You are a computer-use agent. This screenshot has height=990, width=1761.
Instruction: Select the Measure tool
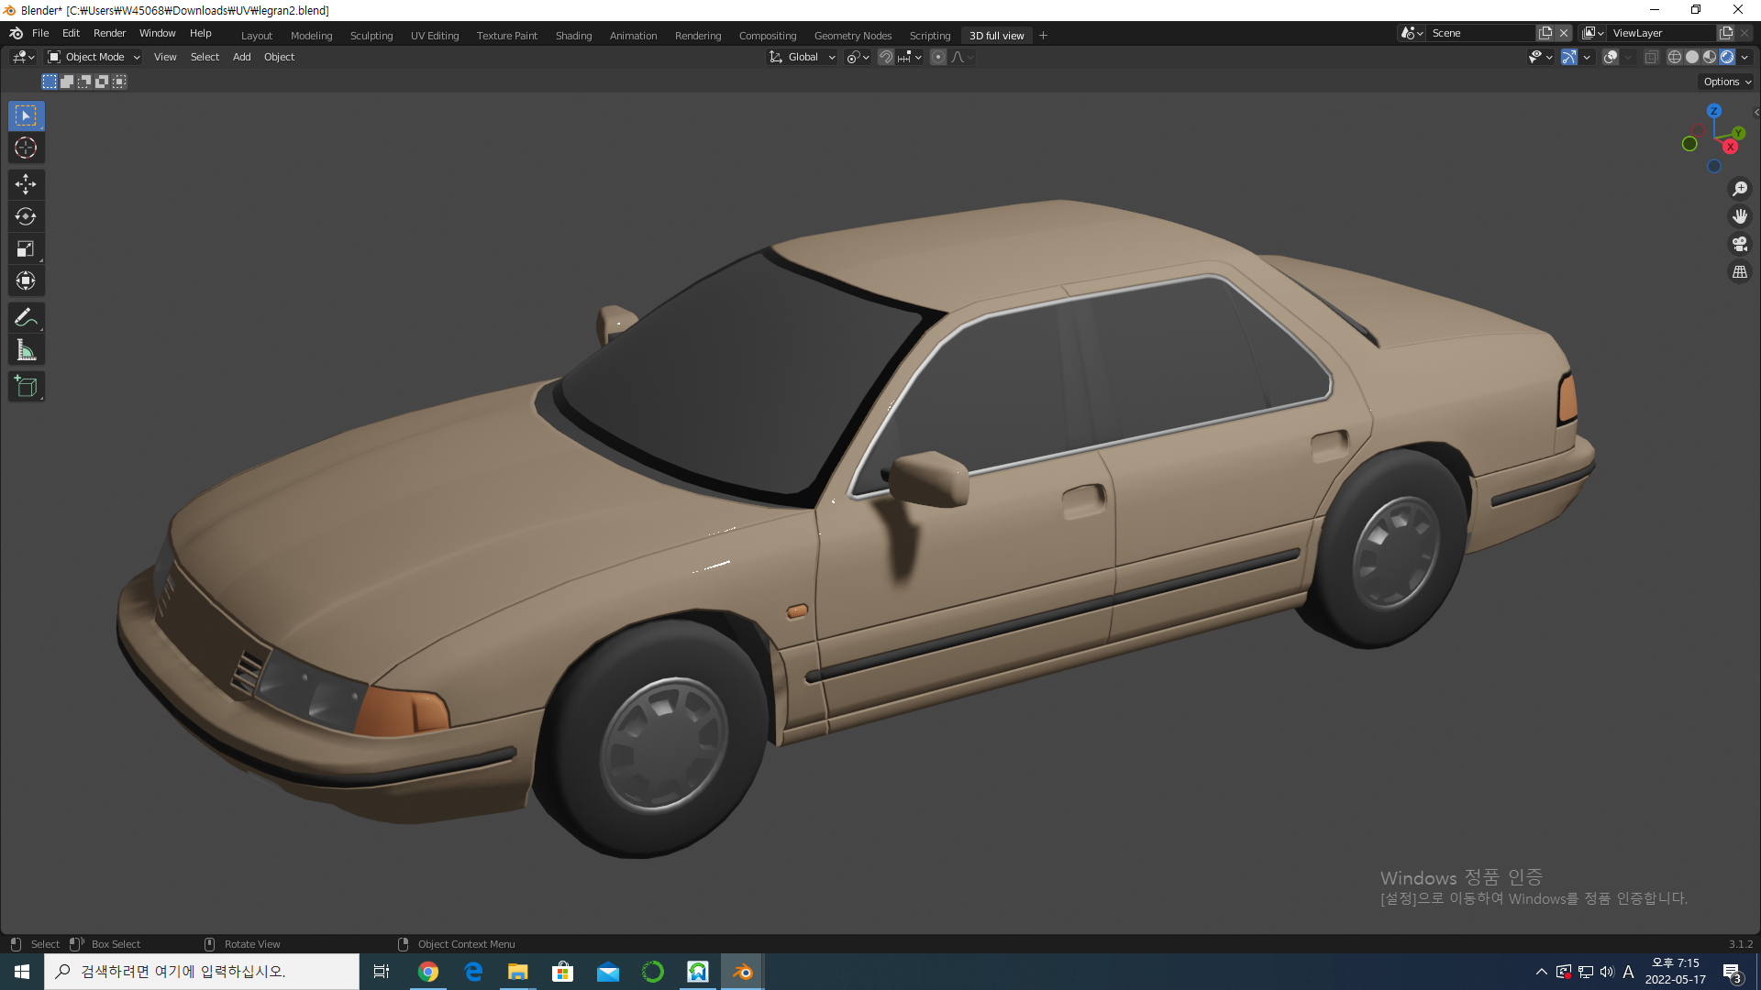(26, 350)
